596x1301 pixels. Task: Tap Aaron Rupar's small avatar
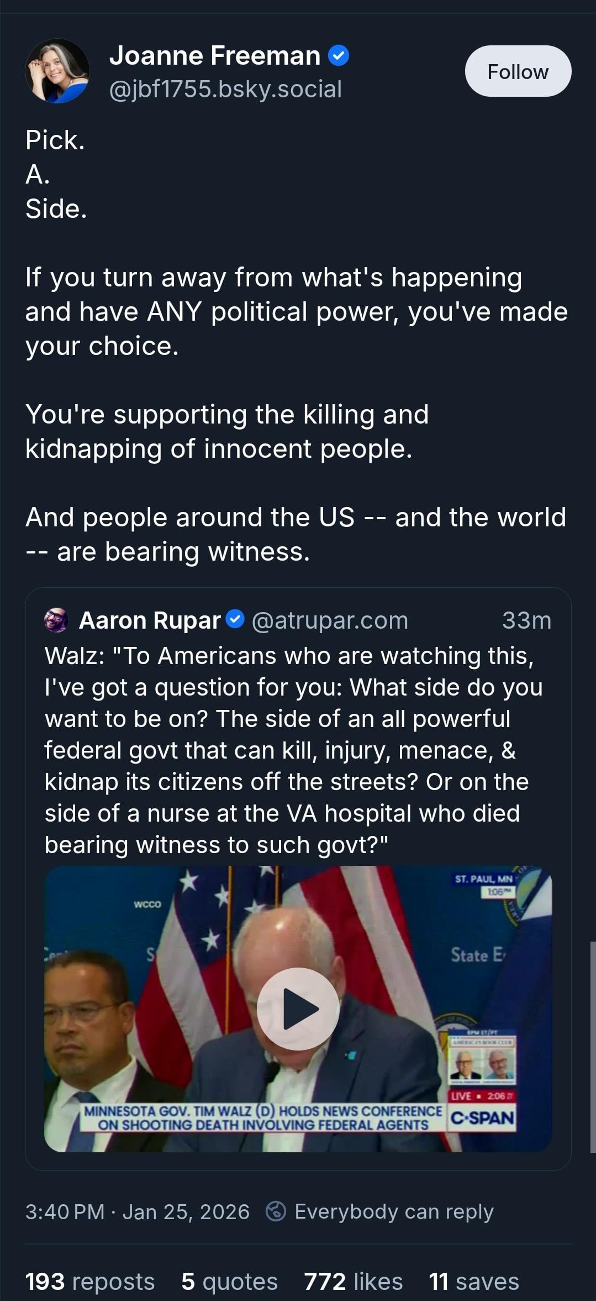pos(56,620)
